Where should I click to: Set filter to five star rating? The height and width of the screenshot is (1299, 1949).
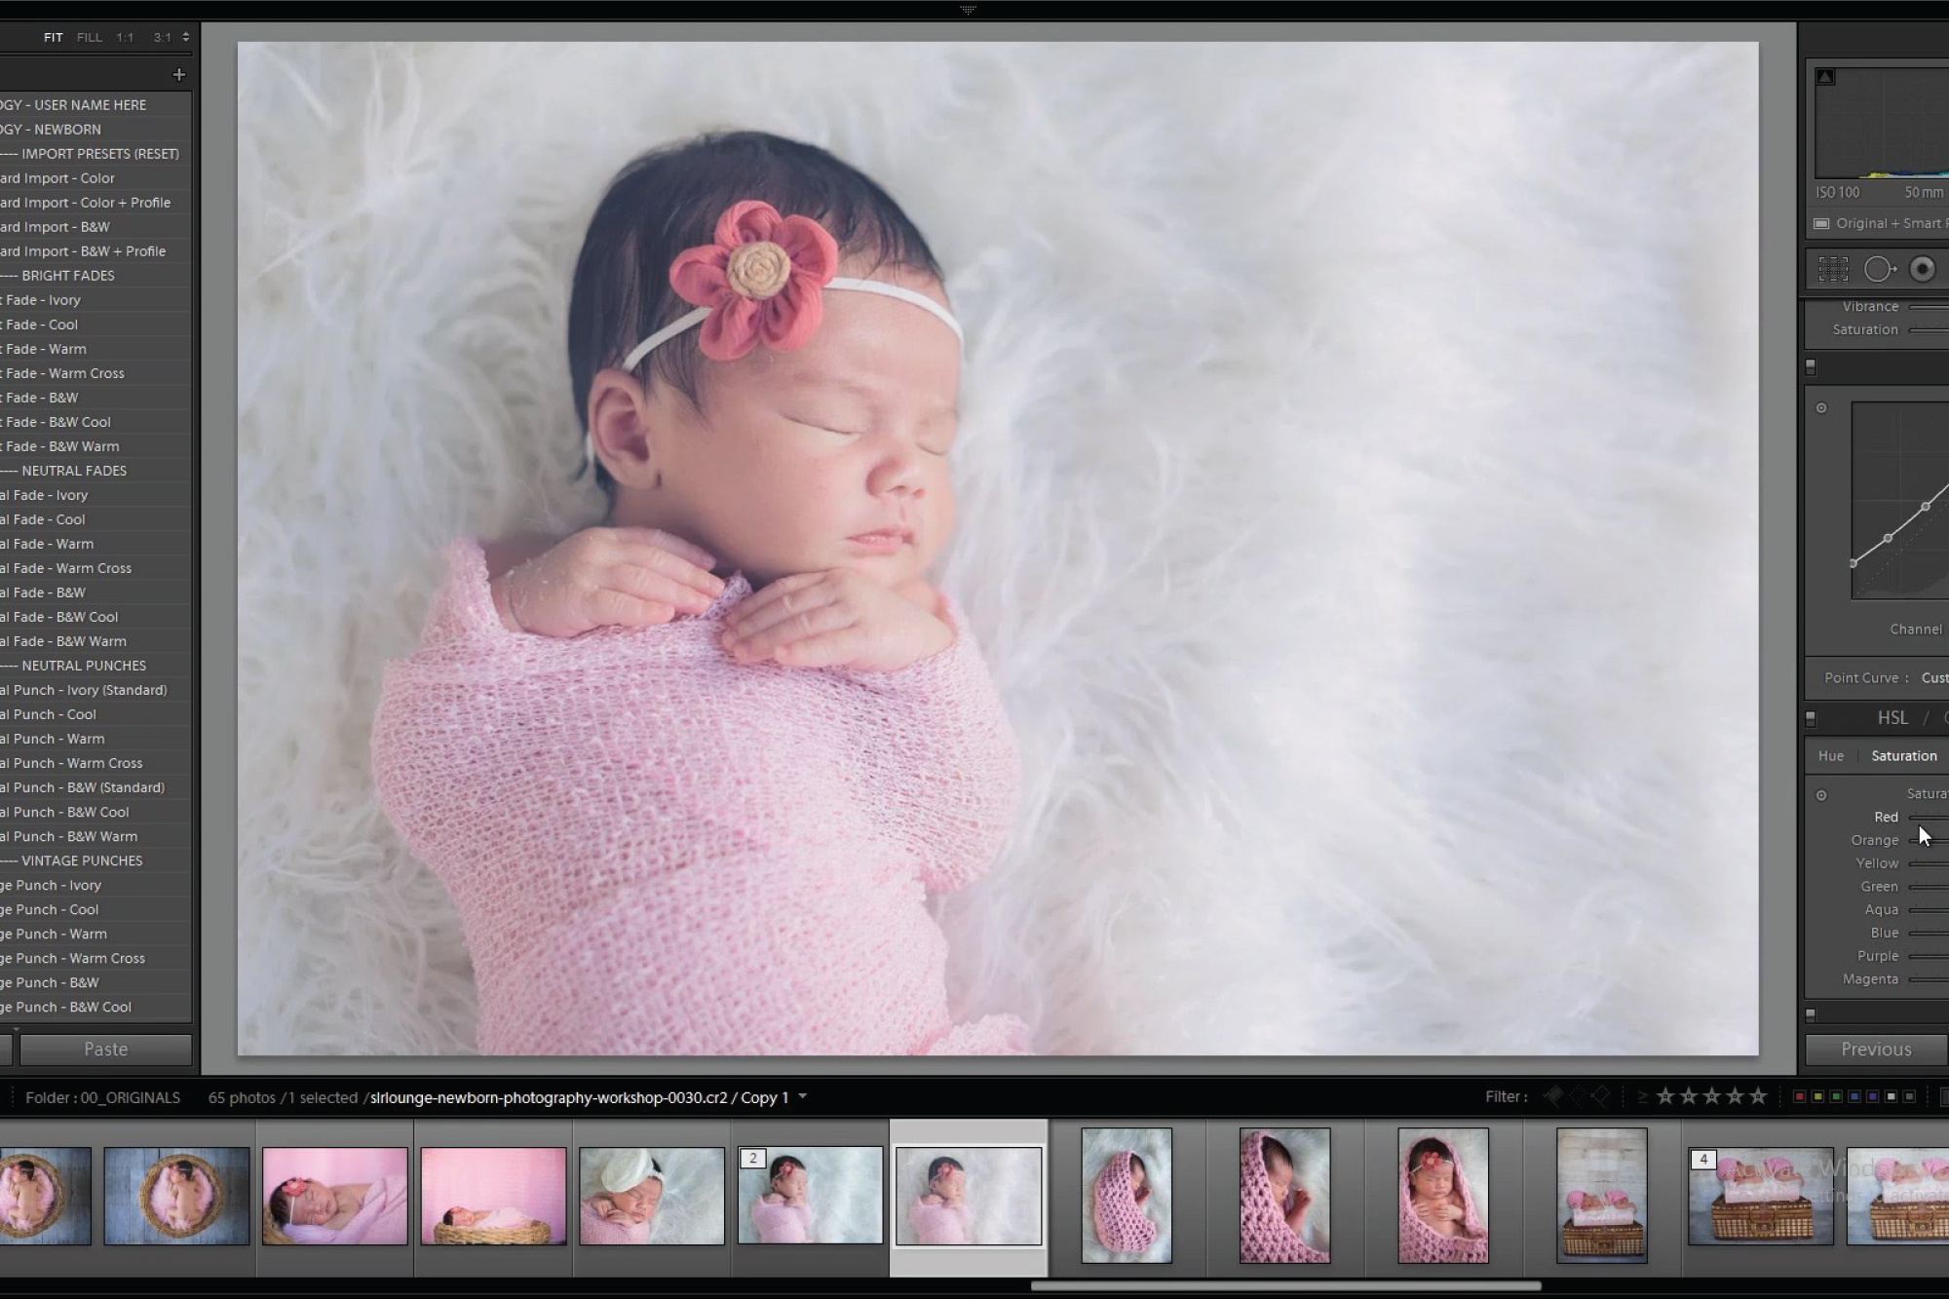coord(1759,1097)
